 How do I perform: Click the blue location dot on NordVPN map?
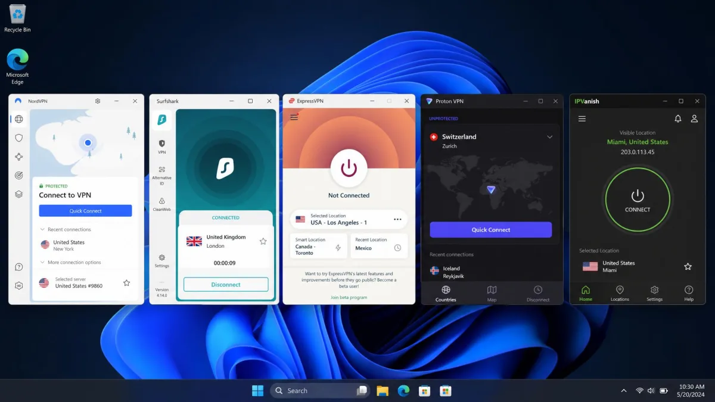(x=88, y=142)
